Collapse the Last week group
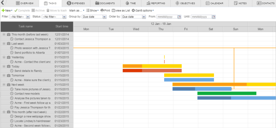The image size is (276, 128). coord(4,44)
